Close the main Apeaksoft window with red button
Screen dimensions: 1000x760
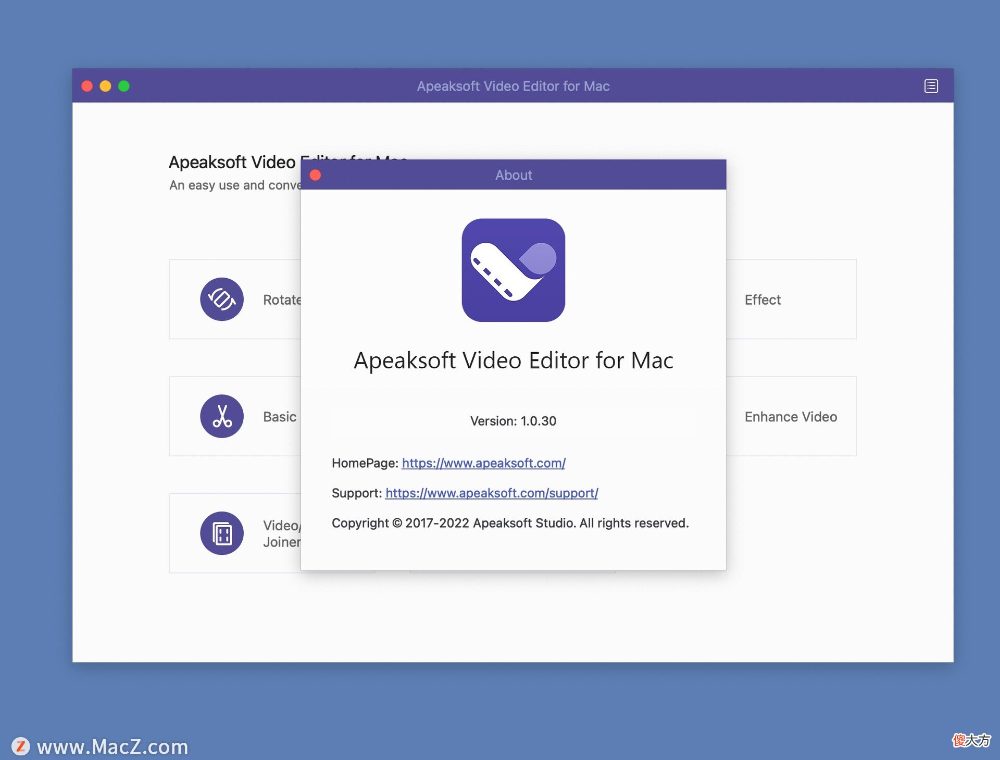pyautogui.click(x=87, y=86)
